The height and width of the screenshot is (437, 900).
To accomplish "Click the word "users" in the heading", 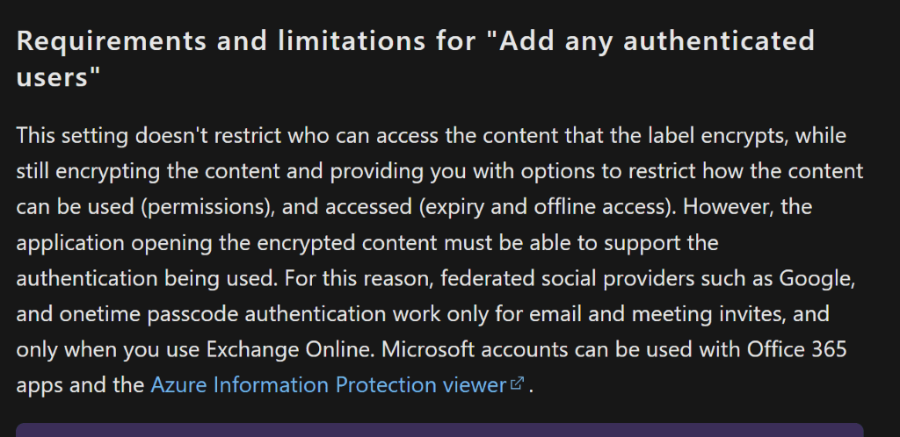I will (x=54, y=76).
